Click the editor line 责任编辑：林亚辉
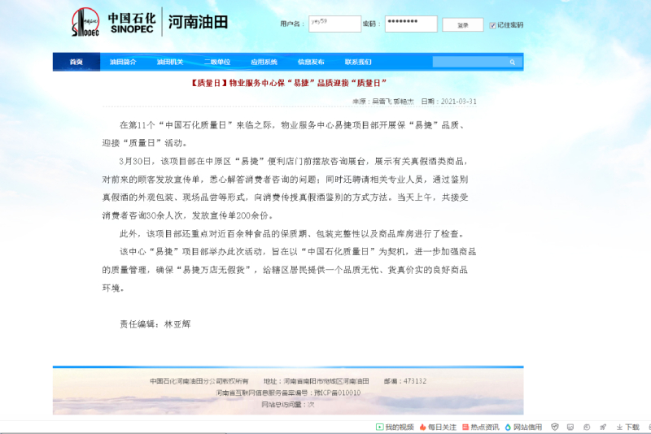This screenshot has height=434, width=651. click(x=155, y=324)
